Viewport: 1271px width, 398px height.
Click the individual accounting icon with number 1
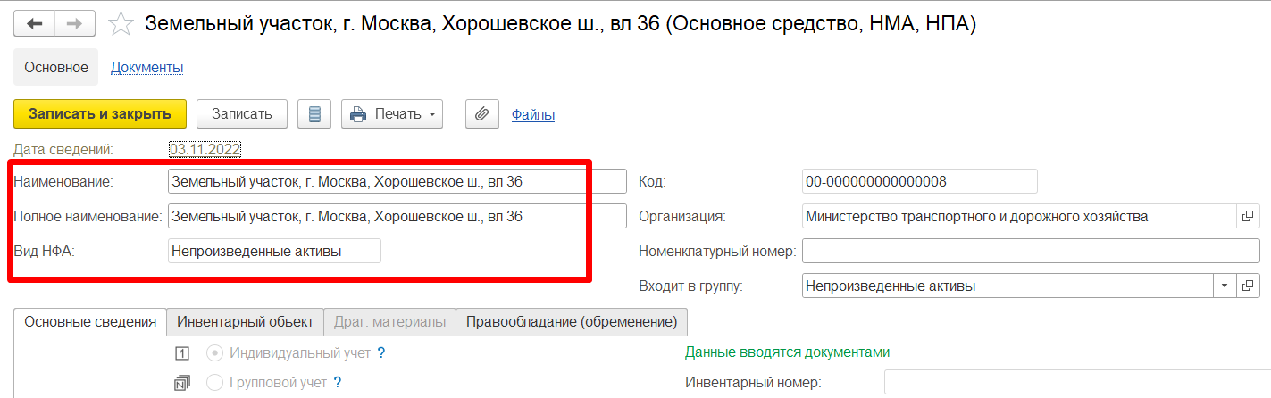pos(184,353)
